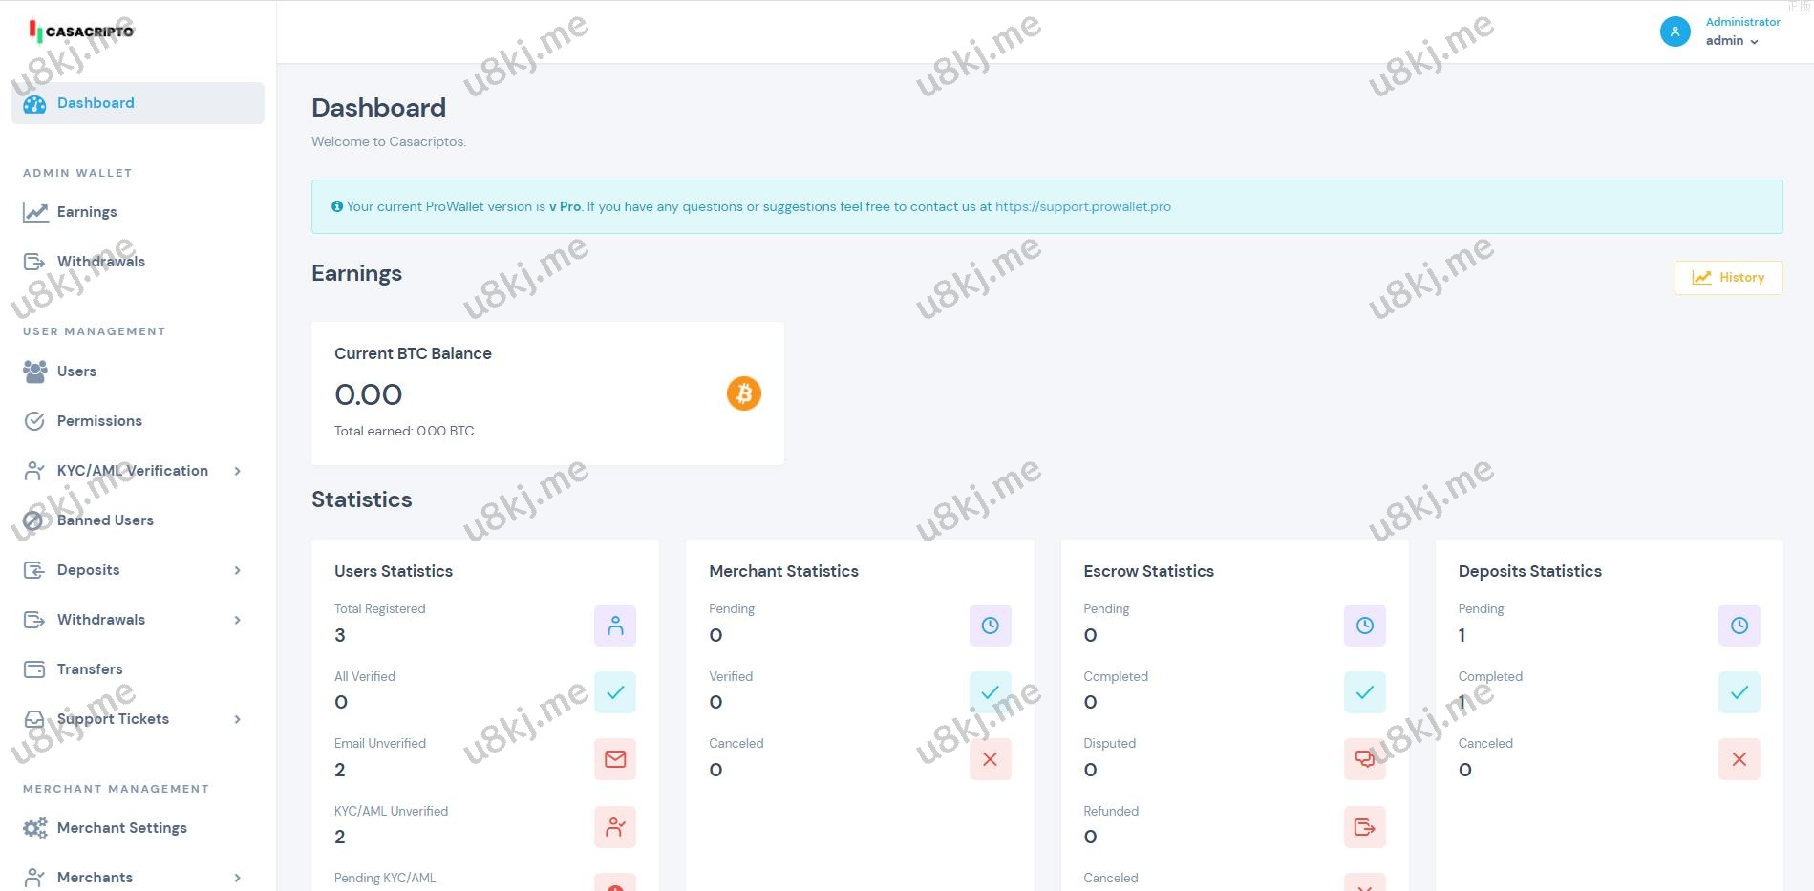The image size is (1814, 891).
Task: Click the Escrow Disputed chat icon
Action: tap(1364, 759)
